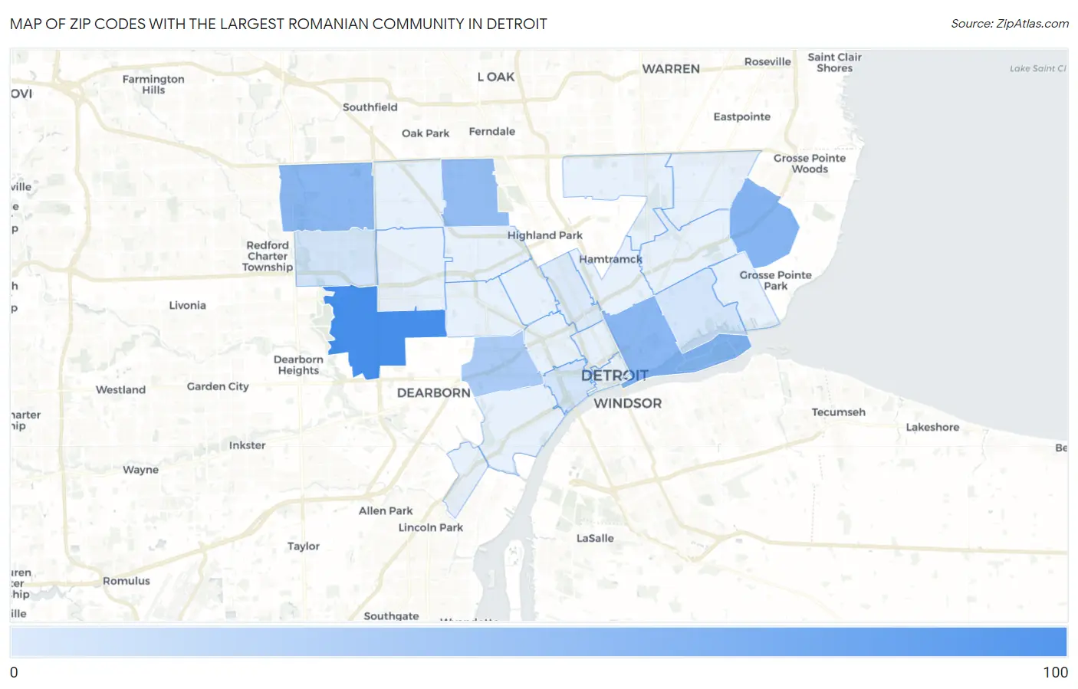This screenshot has height=689, width=1078.
Task: Click the Dearborn Heights label
Action: pos(298,365)
